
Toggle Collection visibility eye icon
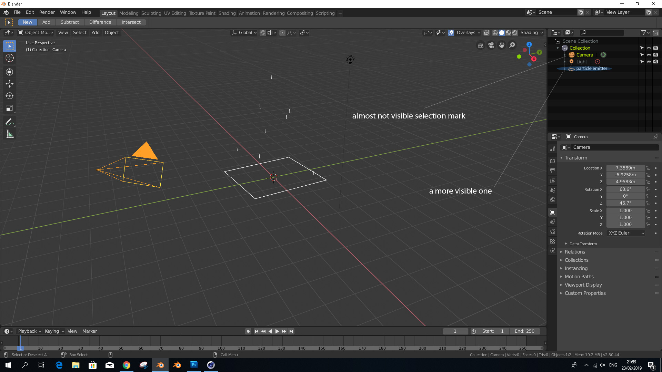point(649,48)
